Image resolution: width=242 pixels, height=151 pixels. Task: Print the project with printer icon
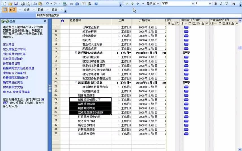click(x=23, y=4)
